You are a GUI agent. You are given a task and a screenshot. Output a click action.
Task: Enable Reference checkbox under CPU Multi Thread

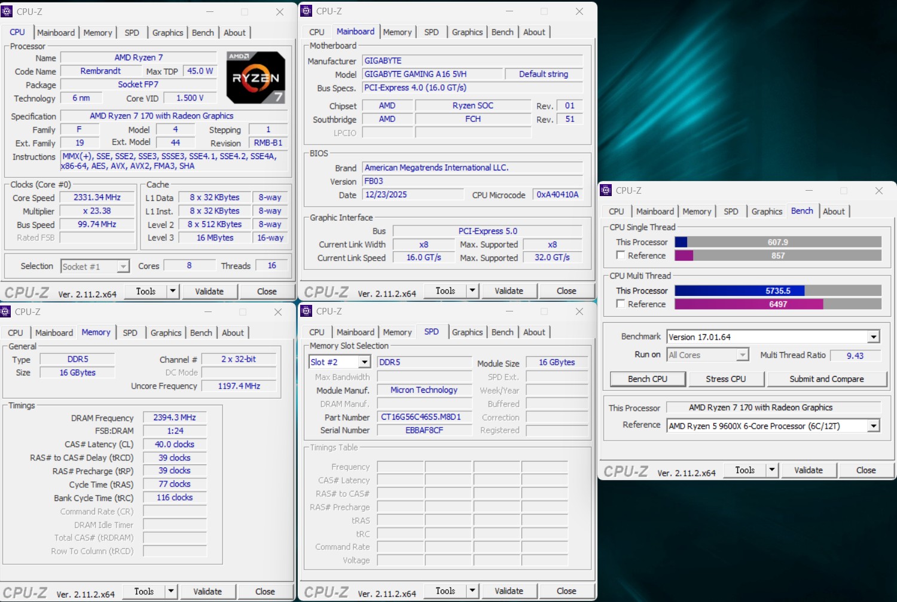pos(621,304)
